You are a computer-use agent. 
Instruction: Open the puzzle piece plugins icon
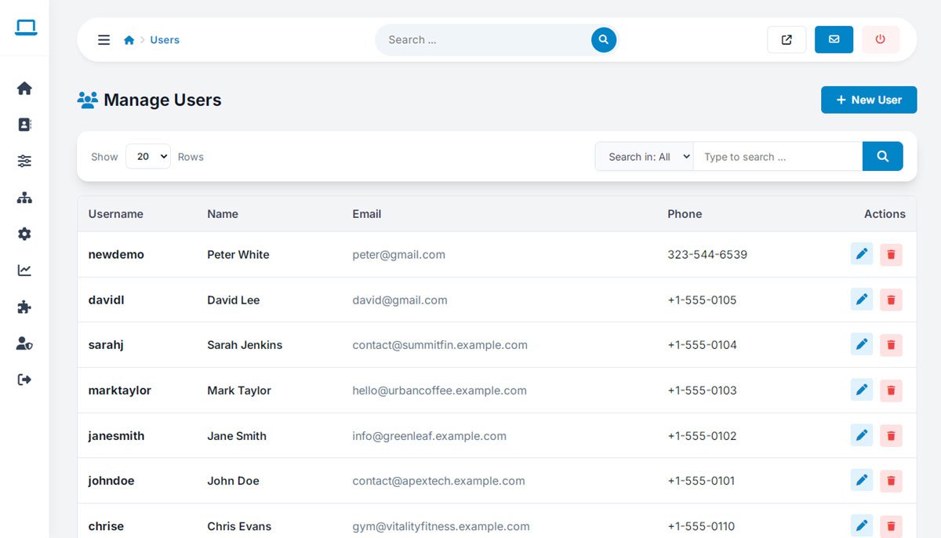24,307
